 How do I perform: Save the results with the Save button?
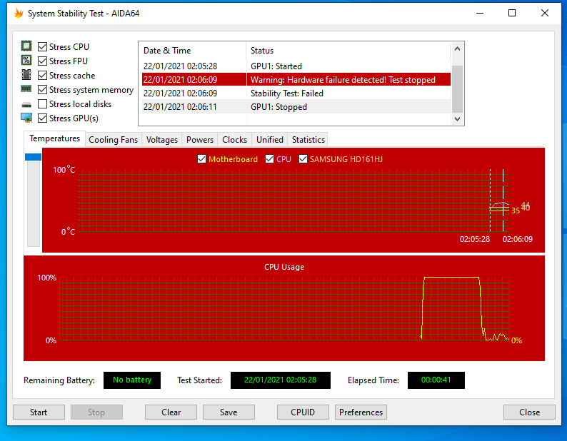tap(229, 412)
